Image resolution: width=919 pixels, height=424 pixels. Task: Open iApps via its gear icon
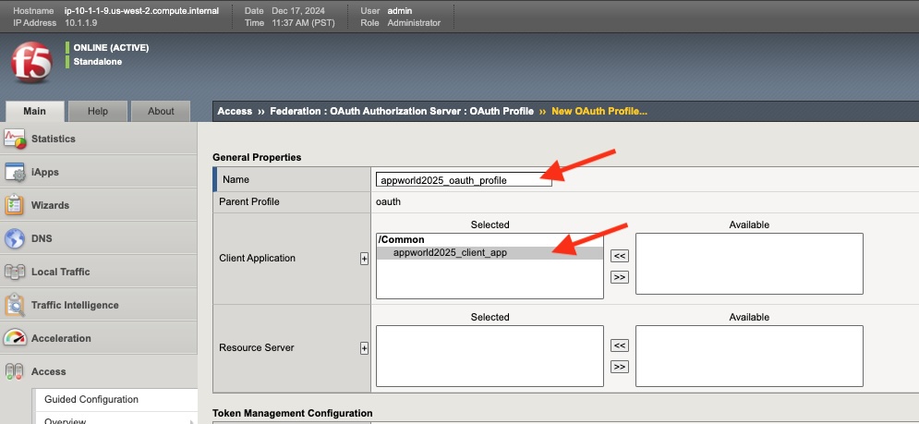pos(15,173)
